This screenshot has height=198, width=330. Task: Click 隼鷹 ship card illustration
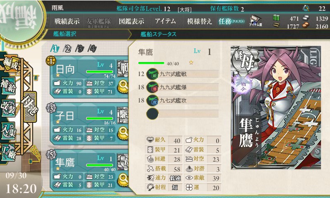[x=276, y=107]
